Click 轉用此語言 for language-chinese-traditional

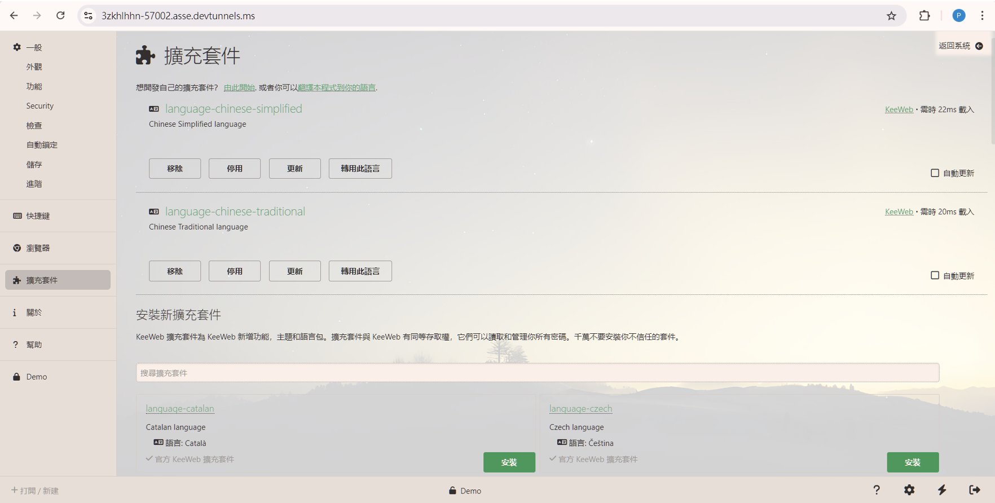coord(360,271)
